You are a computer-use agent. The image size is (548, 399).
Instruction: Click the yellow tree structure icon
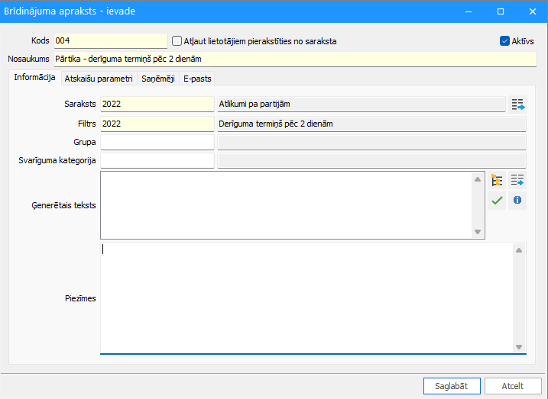497,180
